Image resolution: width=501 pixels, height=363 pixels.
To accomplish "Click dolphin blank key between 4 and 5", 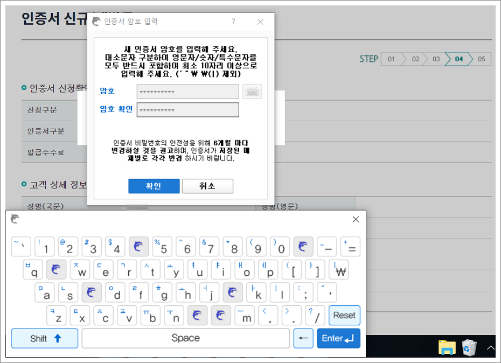I will point(138,246).
